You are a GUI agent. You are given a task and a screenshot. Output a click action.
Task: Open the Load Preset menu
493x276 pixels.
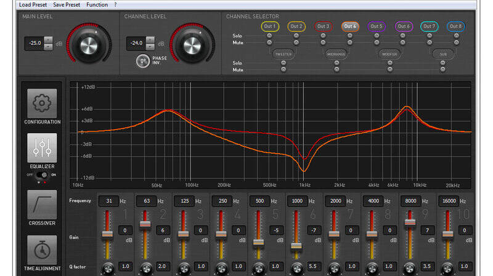[33, 5]
